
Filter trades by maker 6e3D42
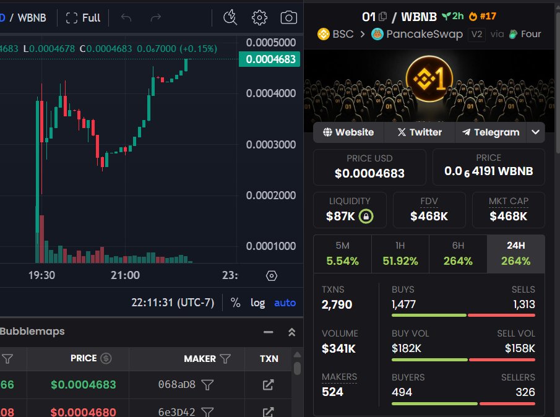[x=207, y=412]
